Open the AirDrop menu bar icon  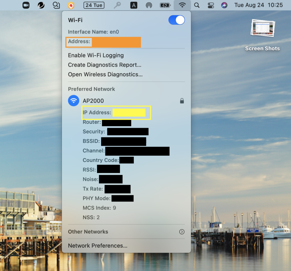pyautogui.click(x=149, y=5)
